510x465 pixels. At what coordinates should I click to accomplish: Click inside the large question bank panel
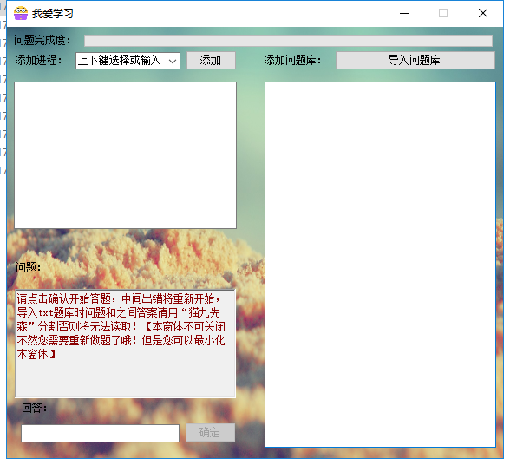click(x=380, y=265)
